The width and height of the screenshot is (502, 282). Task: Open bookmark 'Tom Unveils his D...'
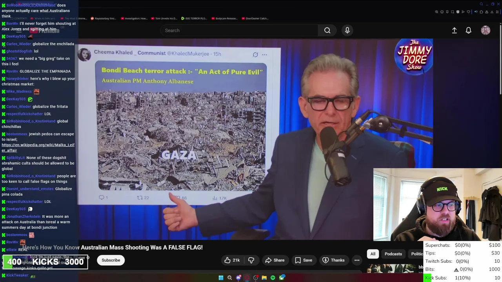click(x=164, y=18)
